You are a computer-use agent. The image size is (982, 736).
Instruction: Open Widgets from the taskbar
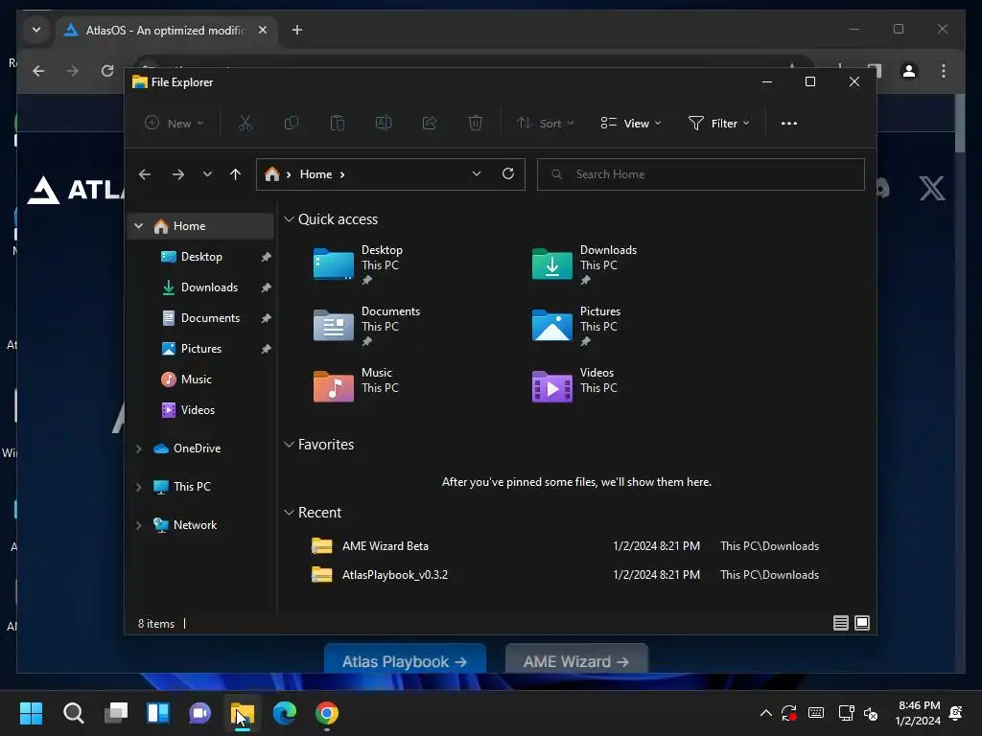(x=158, y=713)
